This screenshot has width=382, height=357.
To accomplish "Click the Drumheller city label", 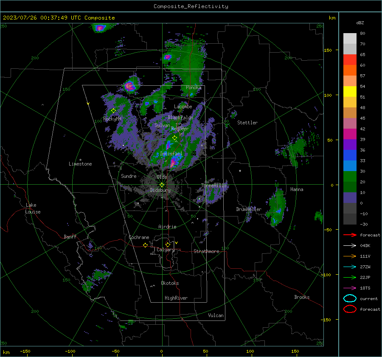I will point(249,209).
